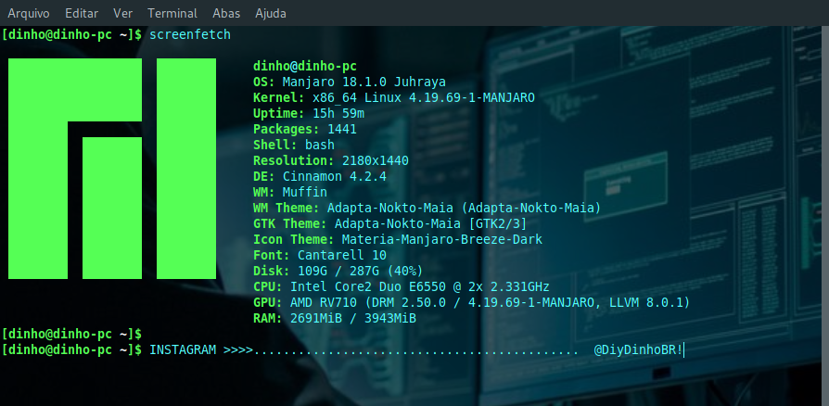Click the INSTAGRAM >>>> text
Image resolution: width=829 pixels, height=406 pixels.
pos(201,350)
